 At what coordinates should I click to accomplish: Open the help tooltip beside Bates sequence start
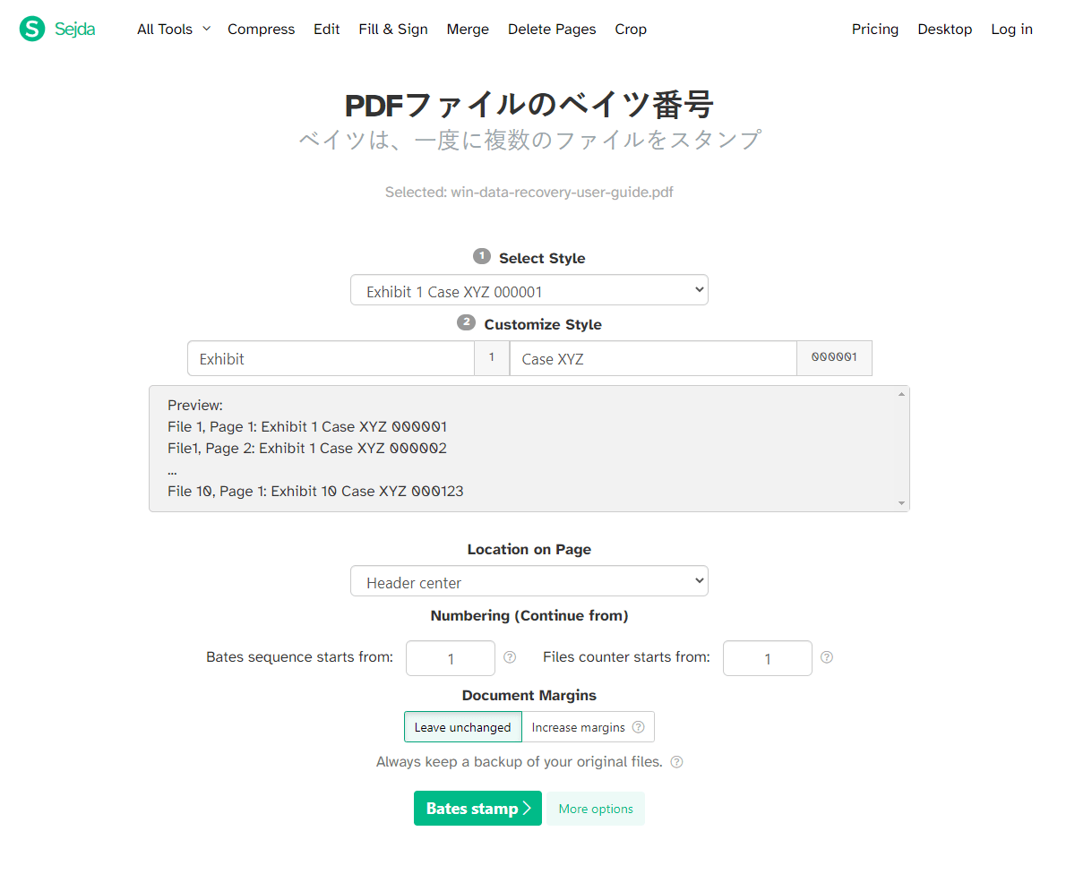510,657
